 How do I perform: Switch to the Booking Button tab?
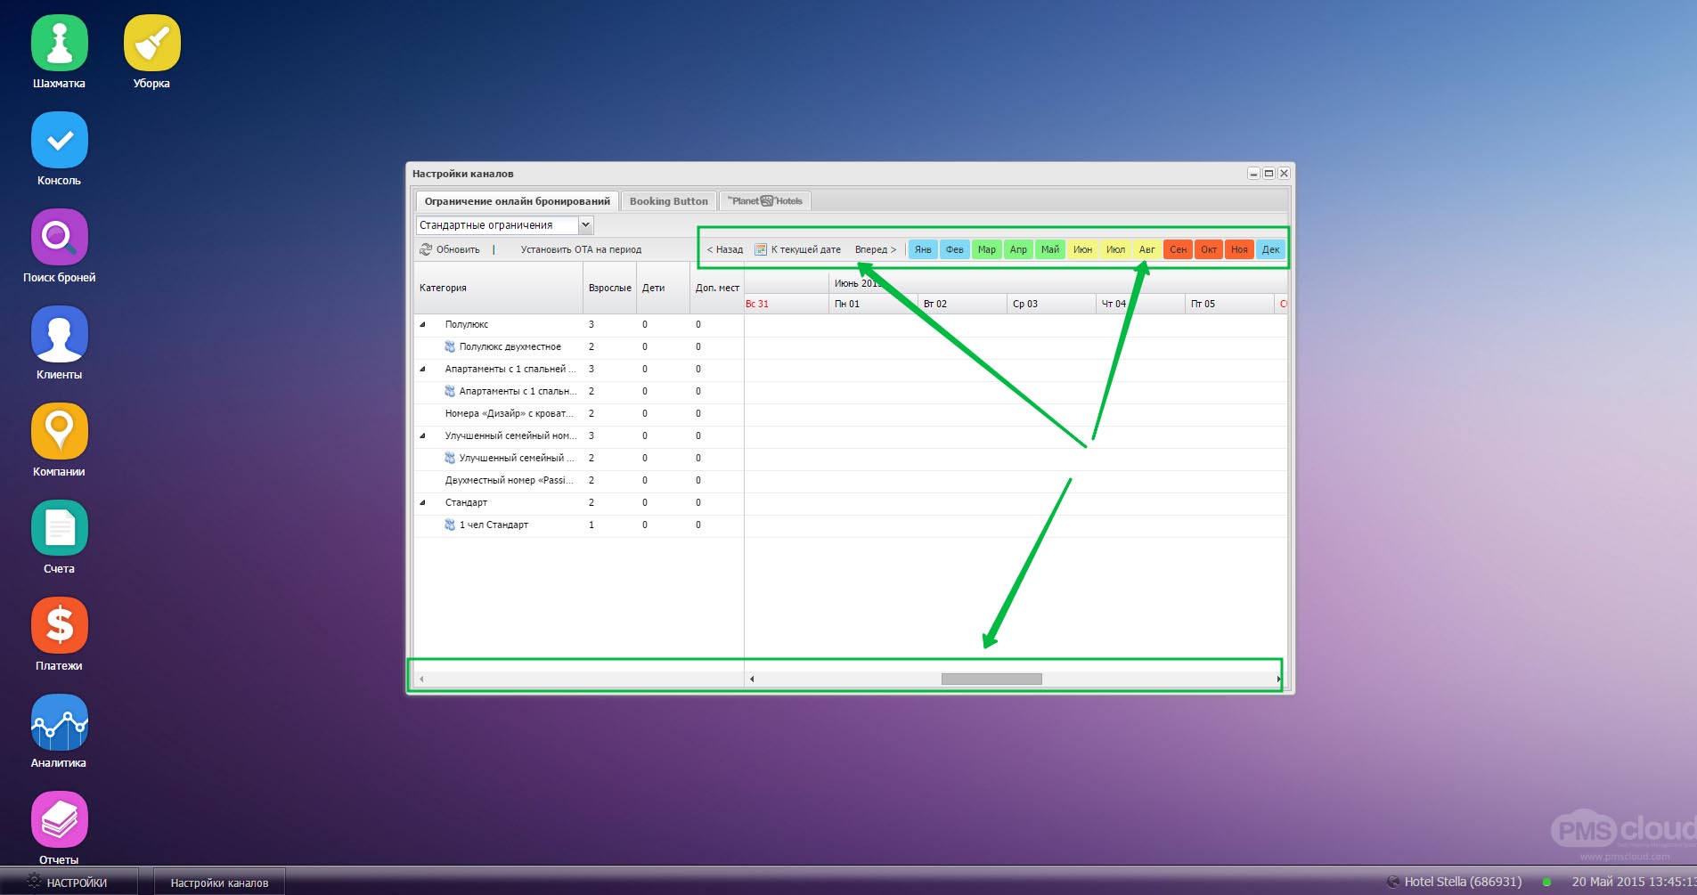point(668,201)
